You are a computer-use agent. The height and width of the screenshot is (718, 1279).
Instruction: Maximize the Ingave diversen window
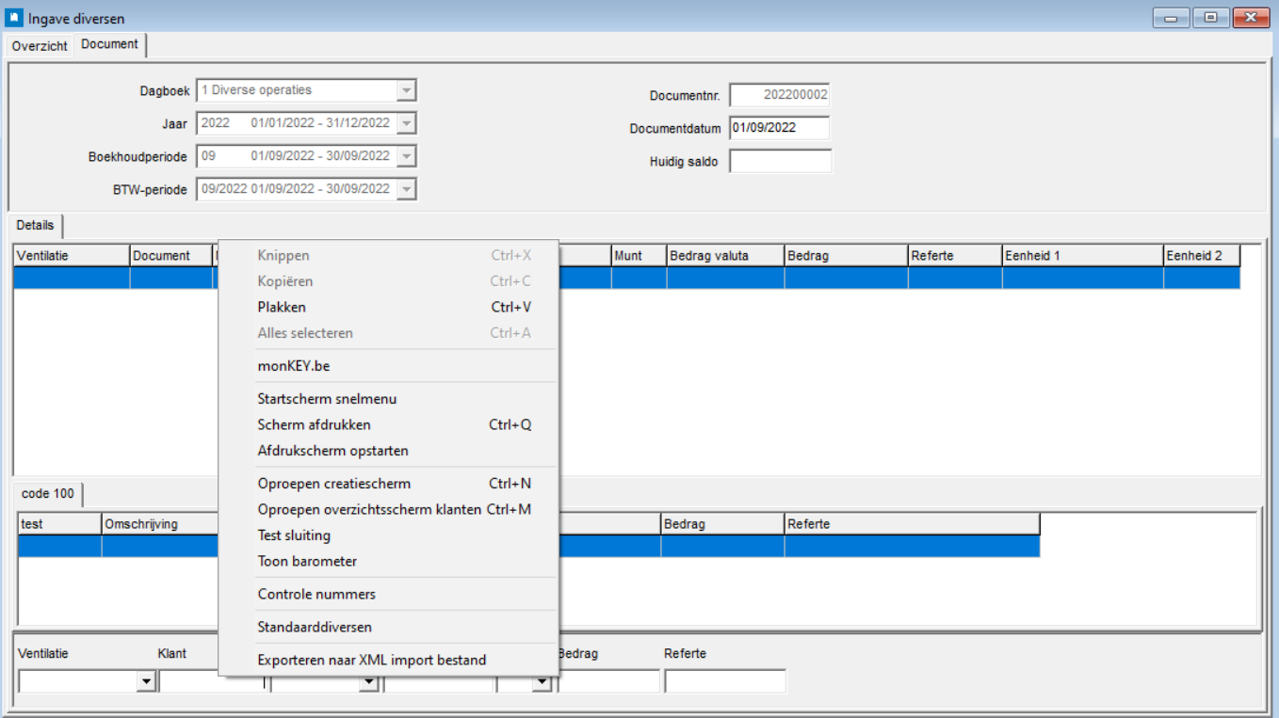pos(1210,17)
